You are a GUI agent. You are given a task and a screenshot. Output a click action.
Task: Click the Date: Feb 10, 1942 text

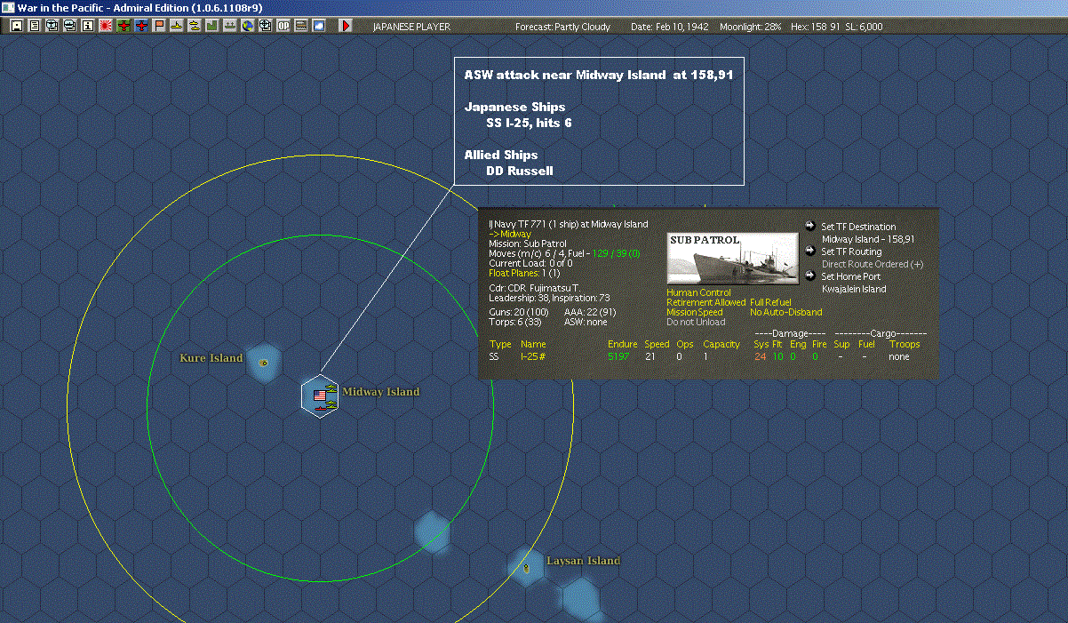point(670,27)
